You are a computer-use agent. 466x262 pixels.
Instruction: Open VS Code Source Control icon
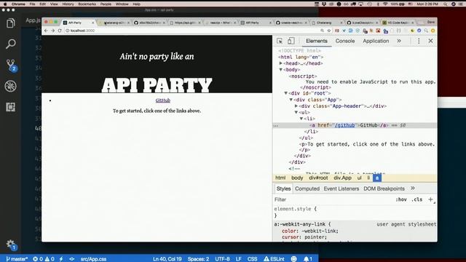point(11,65)
